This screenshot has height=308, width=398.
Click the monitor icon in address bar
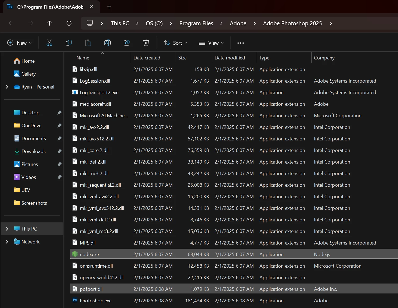click(x=90, y=23)
